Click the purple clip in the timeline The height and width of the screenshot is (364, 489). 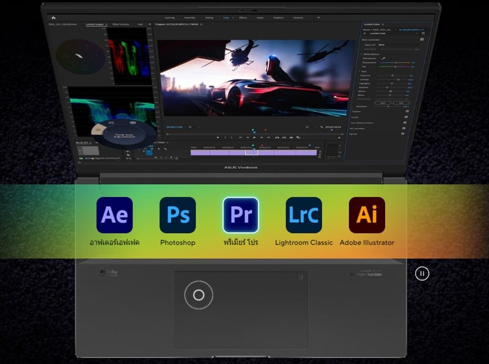(x=254, y=153)
